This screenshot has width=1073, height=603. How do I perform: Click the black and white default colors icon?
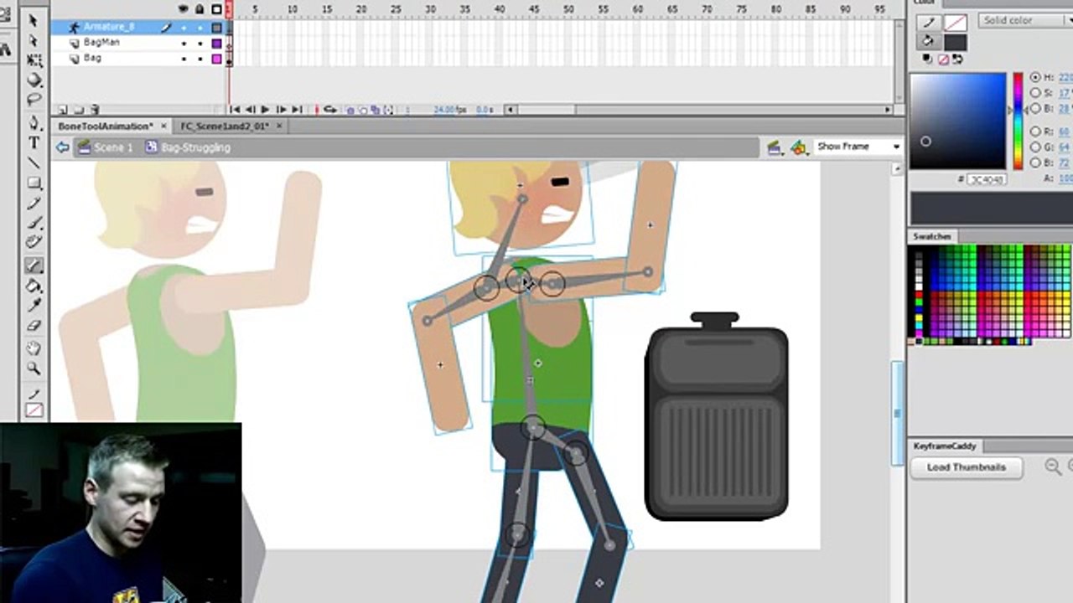[928, 59]
